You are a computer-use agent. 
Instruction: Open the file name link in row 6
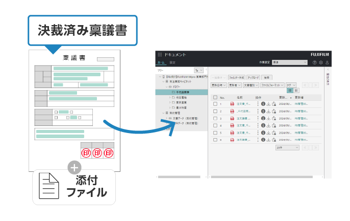coord(243,140)
